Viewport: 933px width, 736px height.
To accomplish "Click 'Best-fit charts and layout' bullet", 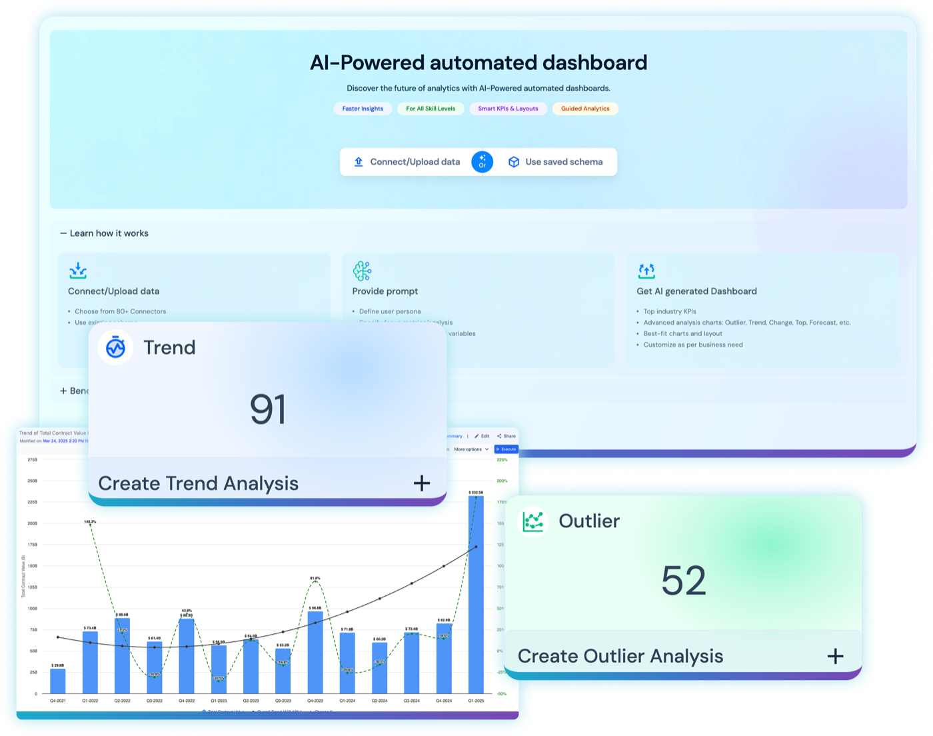I will (x=683, y=334).
